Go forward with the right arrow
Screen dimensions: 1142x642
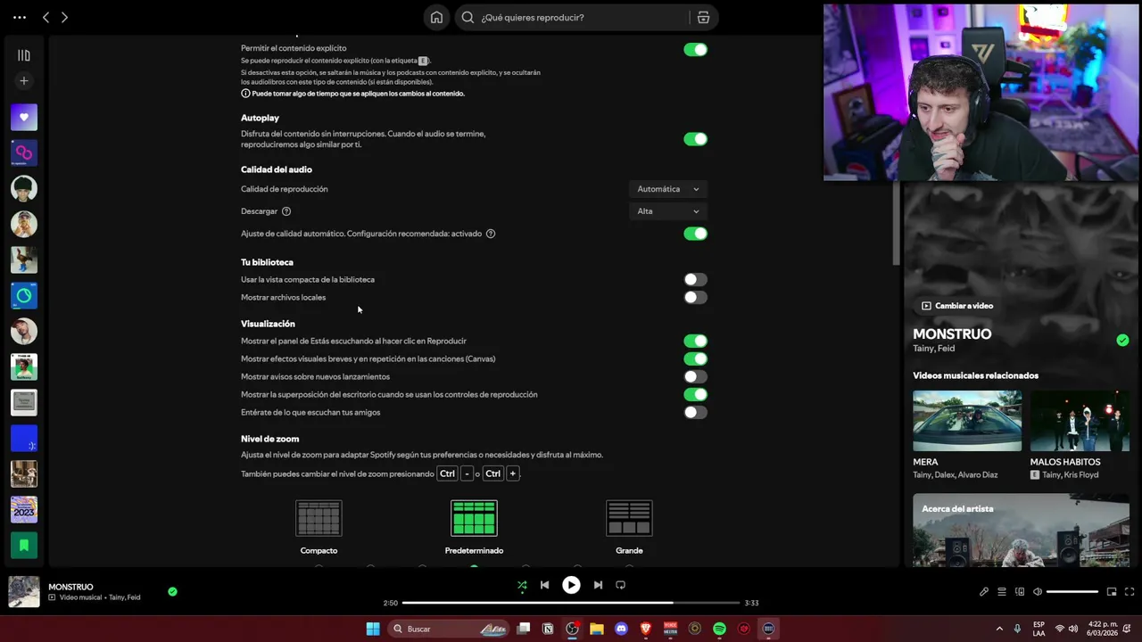point(64,17)
